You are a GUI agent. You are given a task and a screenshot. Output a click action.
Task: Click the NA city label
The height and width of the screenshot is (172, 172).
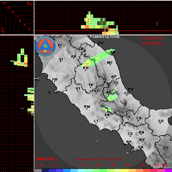click(129, 142)
